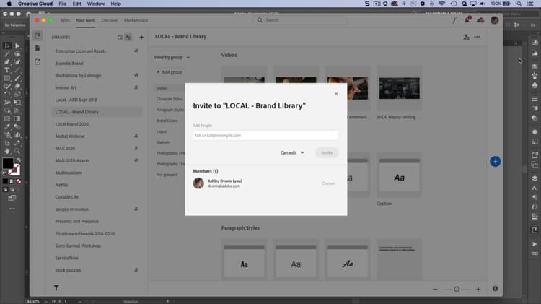Select the Logos group
This screenshot has height=304, width=541.
162,131
